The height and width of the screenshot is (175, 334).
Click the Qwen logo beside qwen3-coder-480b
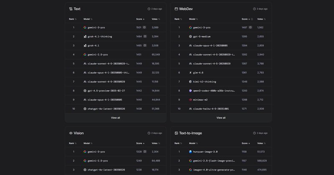(190, 91)
